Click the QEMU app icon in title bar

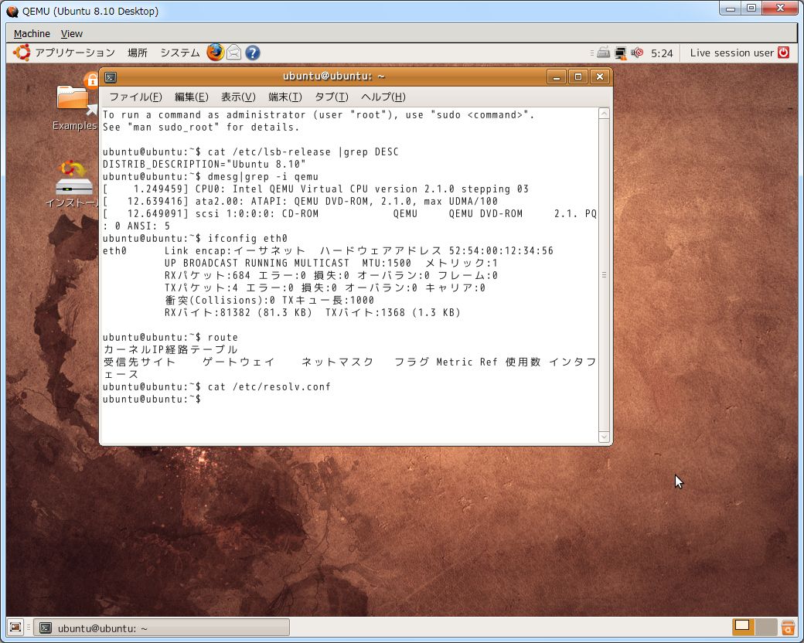(x=12, y=12)
